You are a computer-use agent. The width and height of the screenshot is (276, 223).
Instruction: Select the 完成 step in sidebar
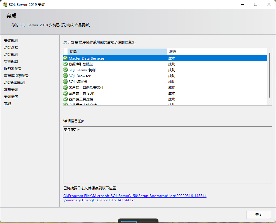[x=8, y=104]
